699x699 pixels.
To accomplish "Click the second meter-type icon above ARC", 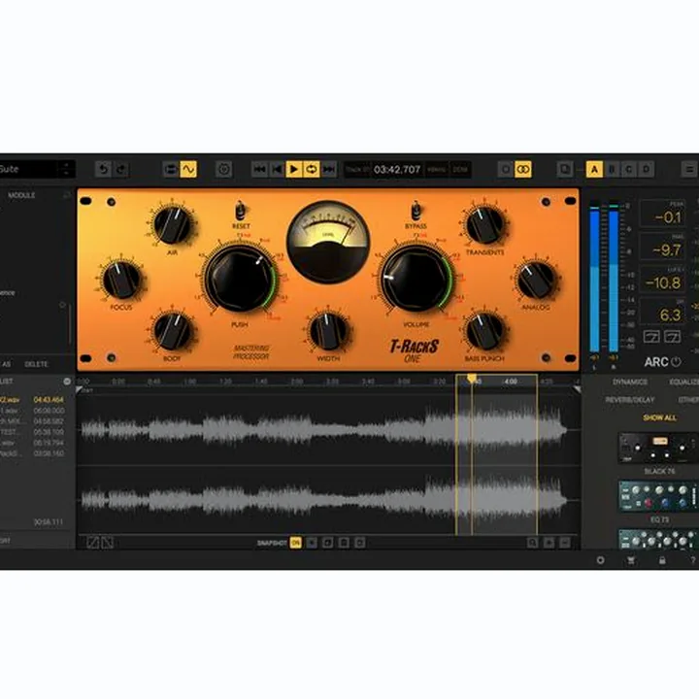I will click(672, 337).
